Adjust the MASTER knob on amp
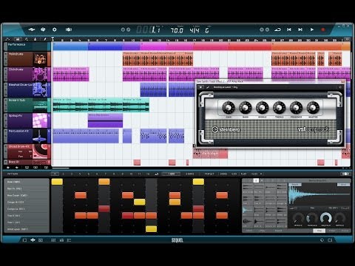Image resolution: width=355 pixels, height=266 pixels. 313,107
